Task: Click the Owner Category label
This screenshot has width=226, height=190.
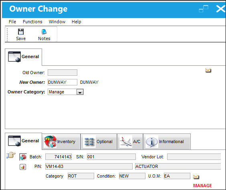Action: click(x=26, y=92)
